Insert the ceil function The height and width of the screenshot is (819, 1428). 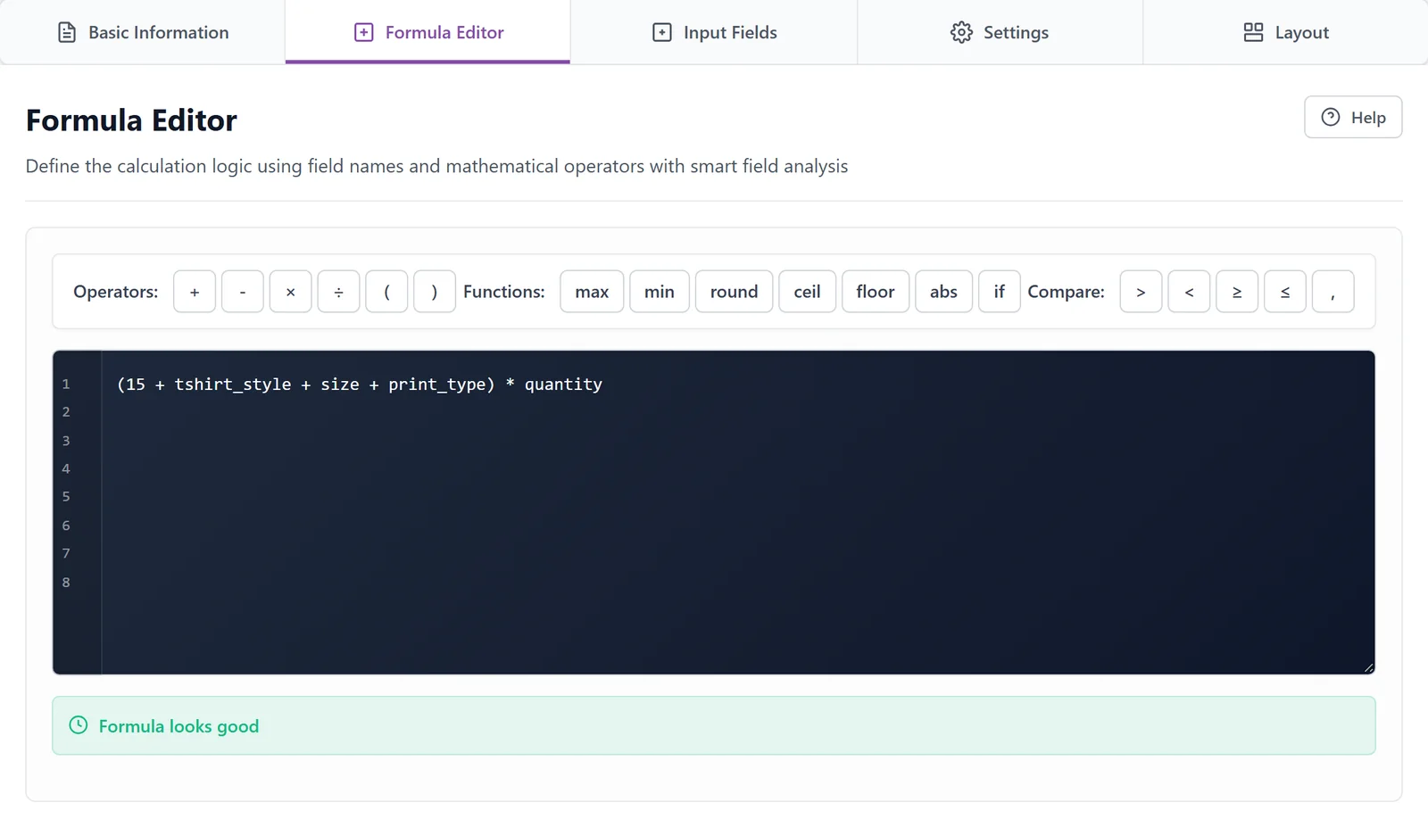[808, 292]
